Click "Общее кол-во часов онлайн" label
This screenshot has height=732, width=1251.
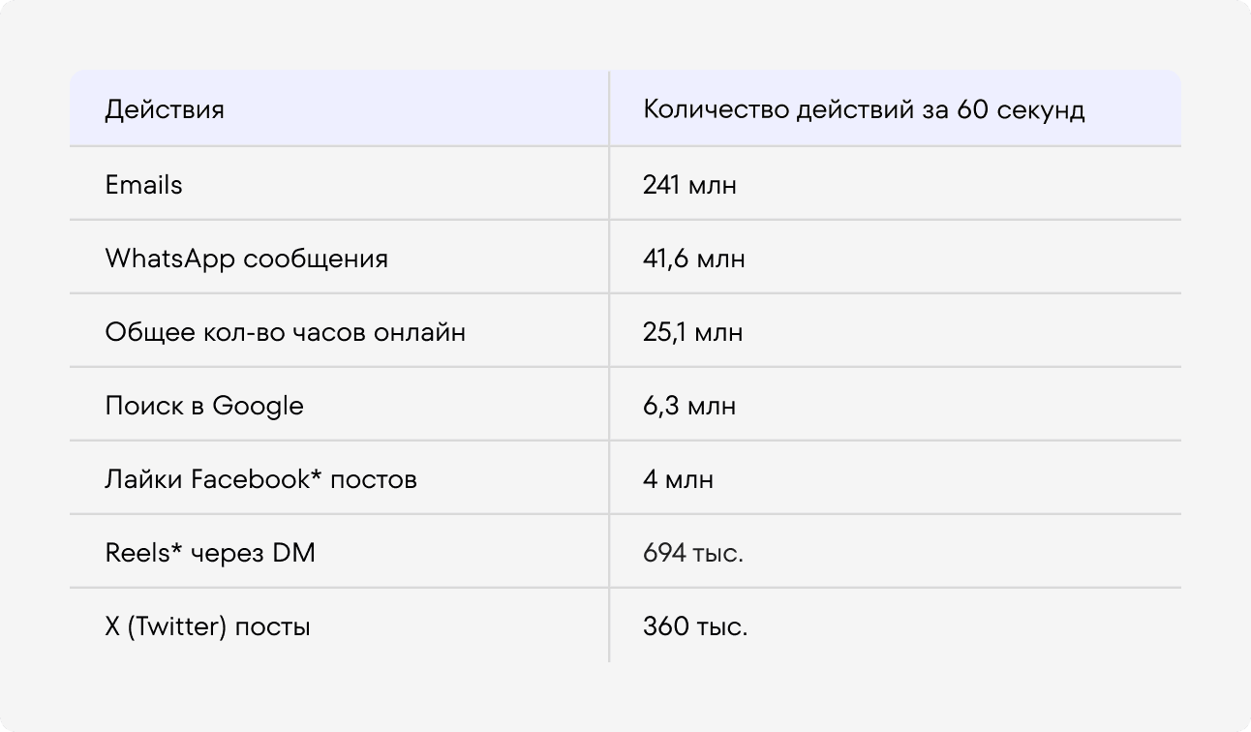[285, 332]
